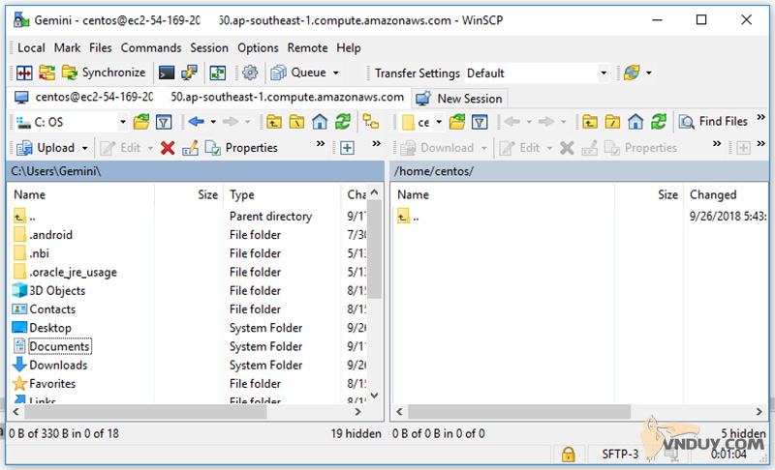Refresh the remote directory listing
775x470 pixels.
click(659, 122)
